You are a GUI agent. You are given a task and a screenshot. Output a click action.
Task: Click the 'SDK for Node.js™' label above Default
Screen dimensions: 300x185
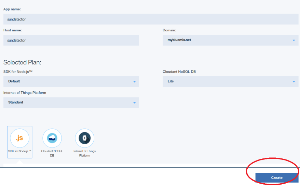coord(18,72)
